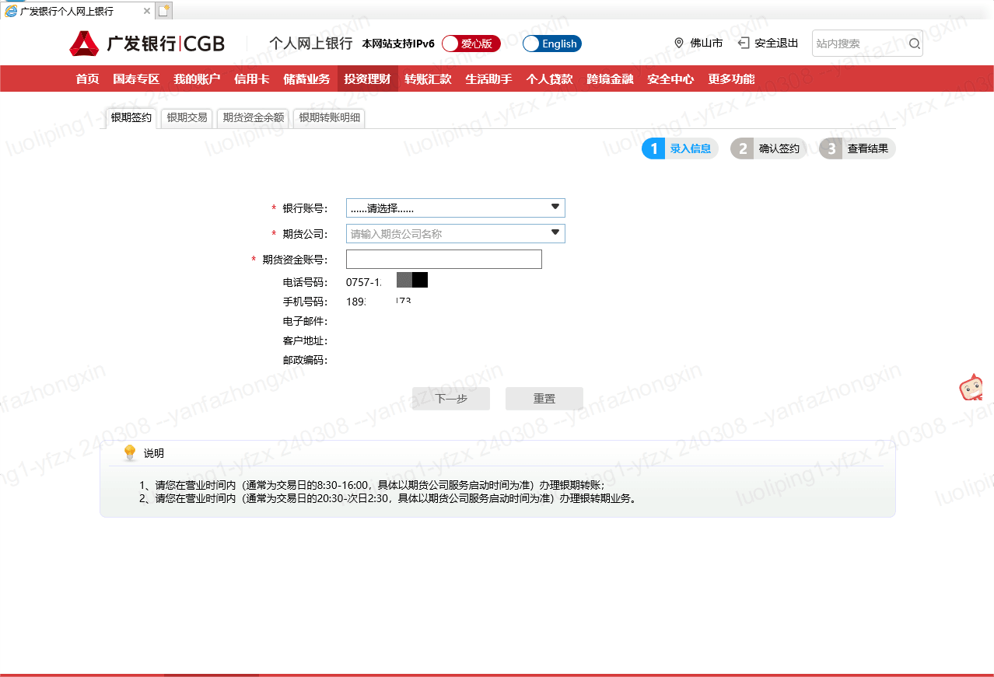Click the search magnifier icon

(914, 44)
